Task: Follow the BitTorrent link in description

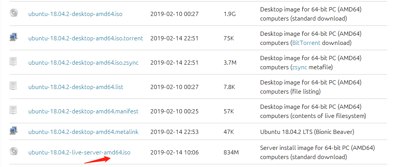Action: click(x=306, y=43)
